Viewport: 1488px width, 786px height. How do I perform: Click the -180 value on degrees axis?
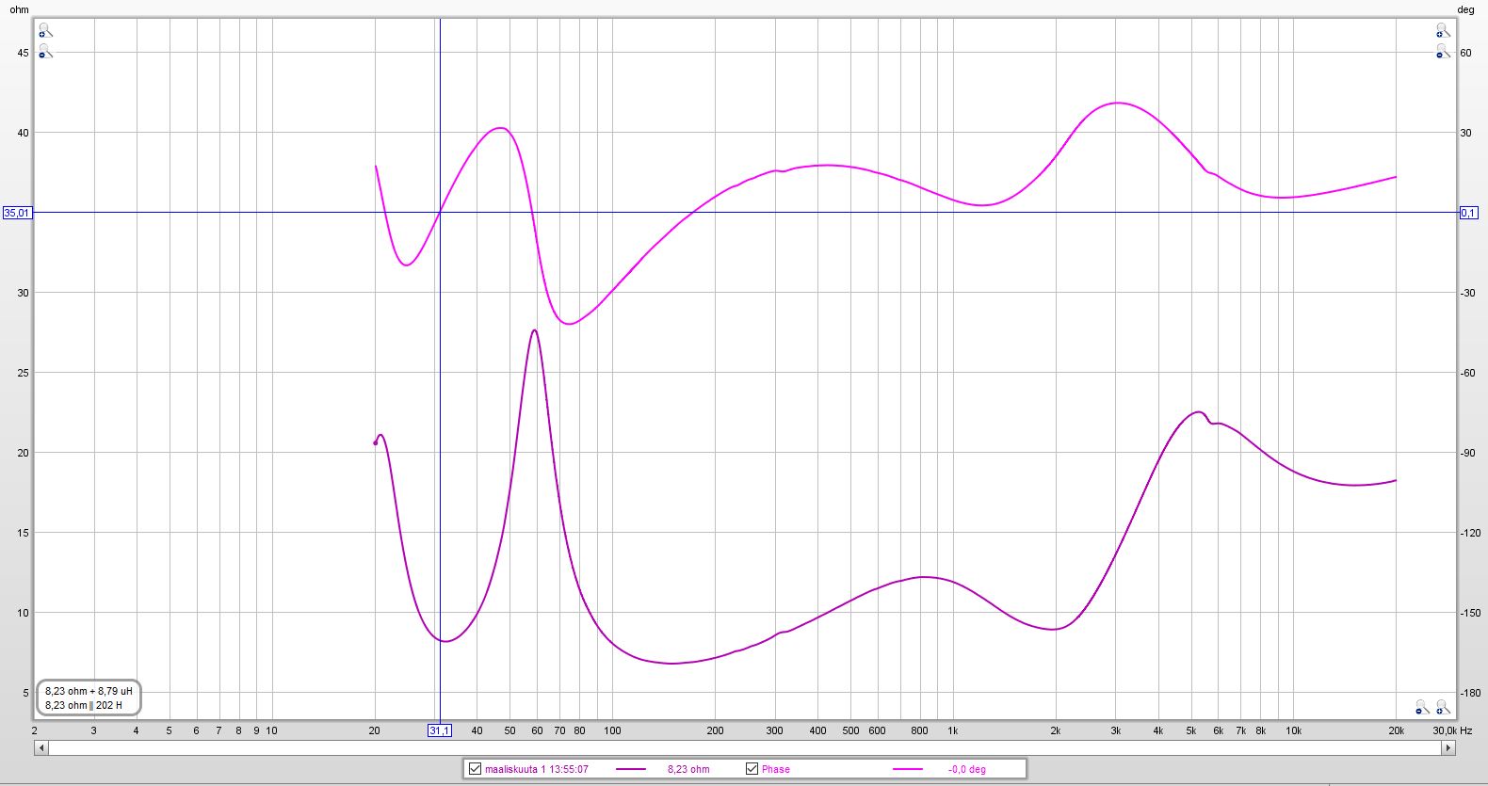[1470, 693]
